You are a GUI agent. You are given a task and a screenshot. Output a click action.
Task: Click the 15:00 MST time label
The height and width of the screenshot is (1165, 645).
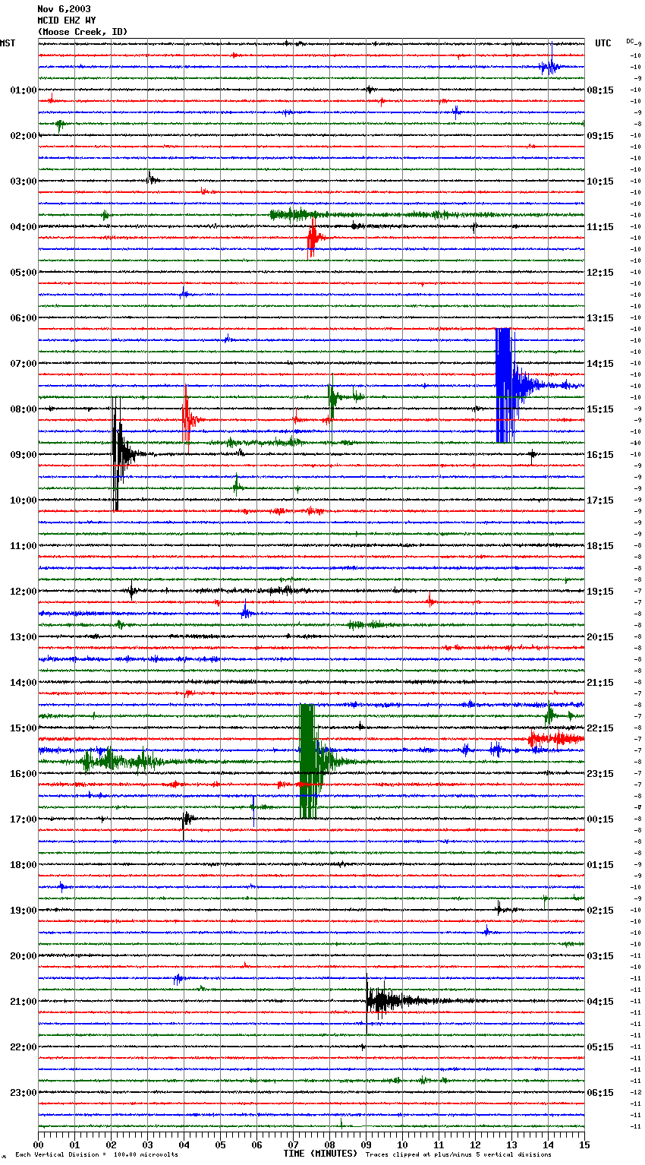point(23,728)
